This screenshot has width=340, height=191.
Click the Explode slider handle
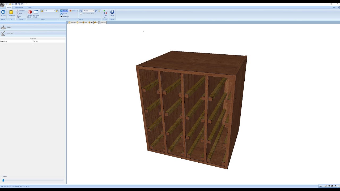[x=3, y=180]
